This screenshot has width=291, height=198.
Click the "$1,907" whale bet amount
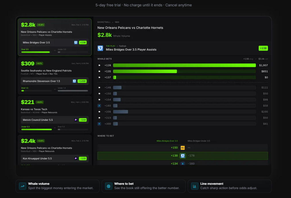263,66
